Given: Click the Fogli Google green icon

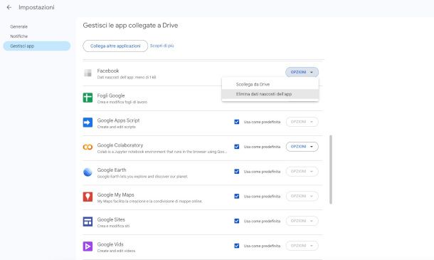Looking at the screenshot, I should coord(88,98).
